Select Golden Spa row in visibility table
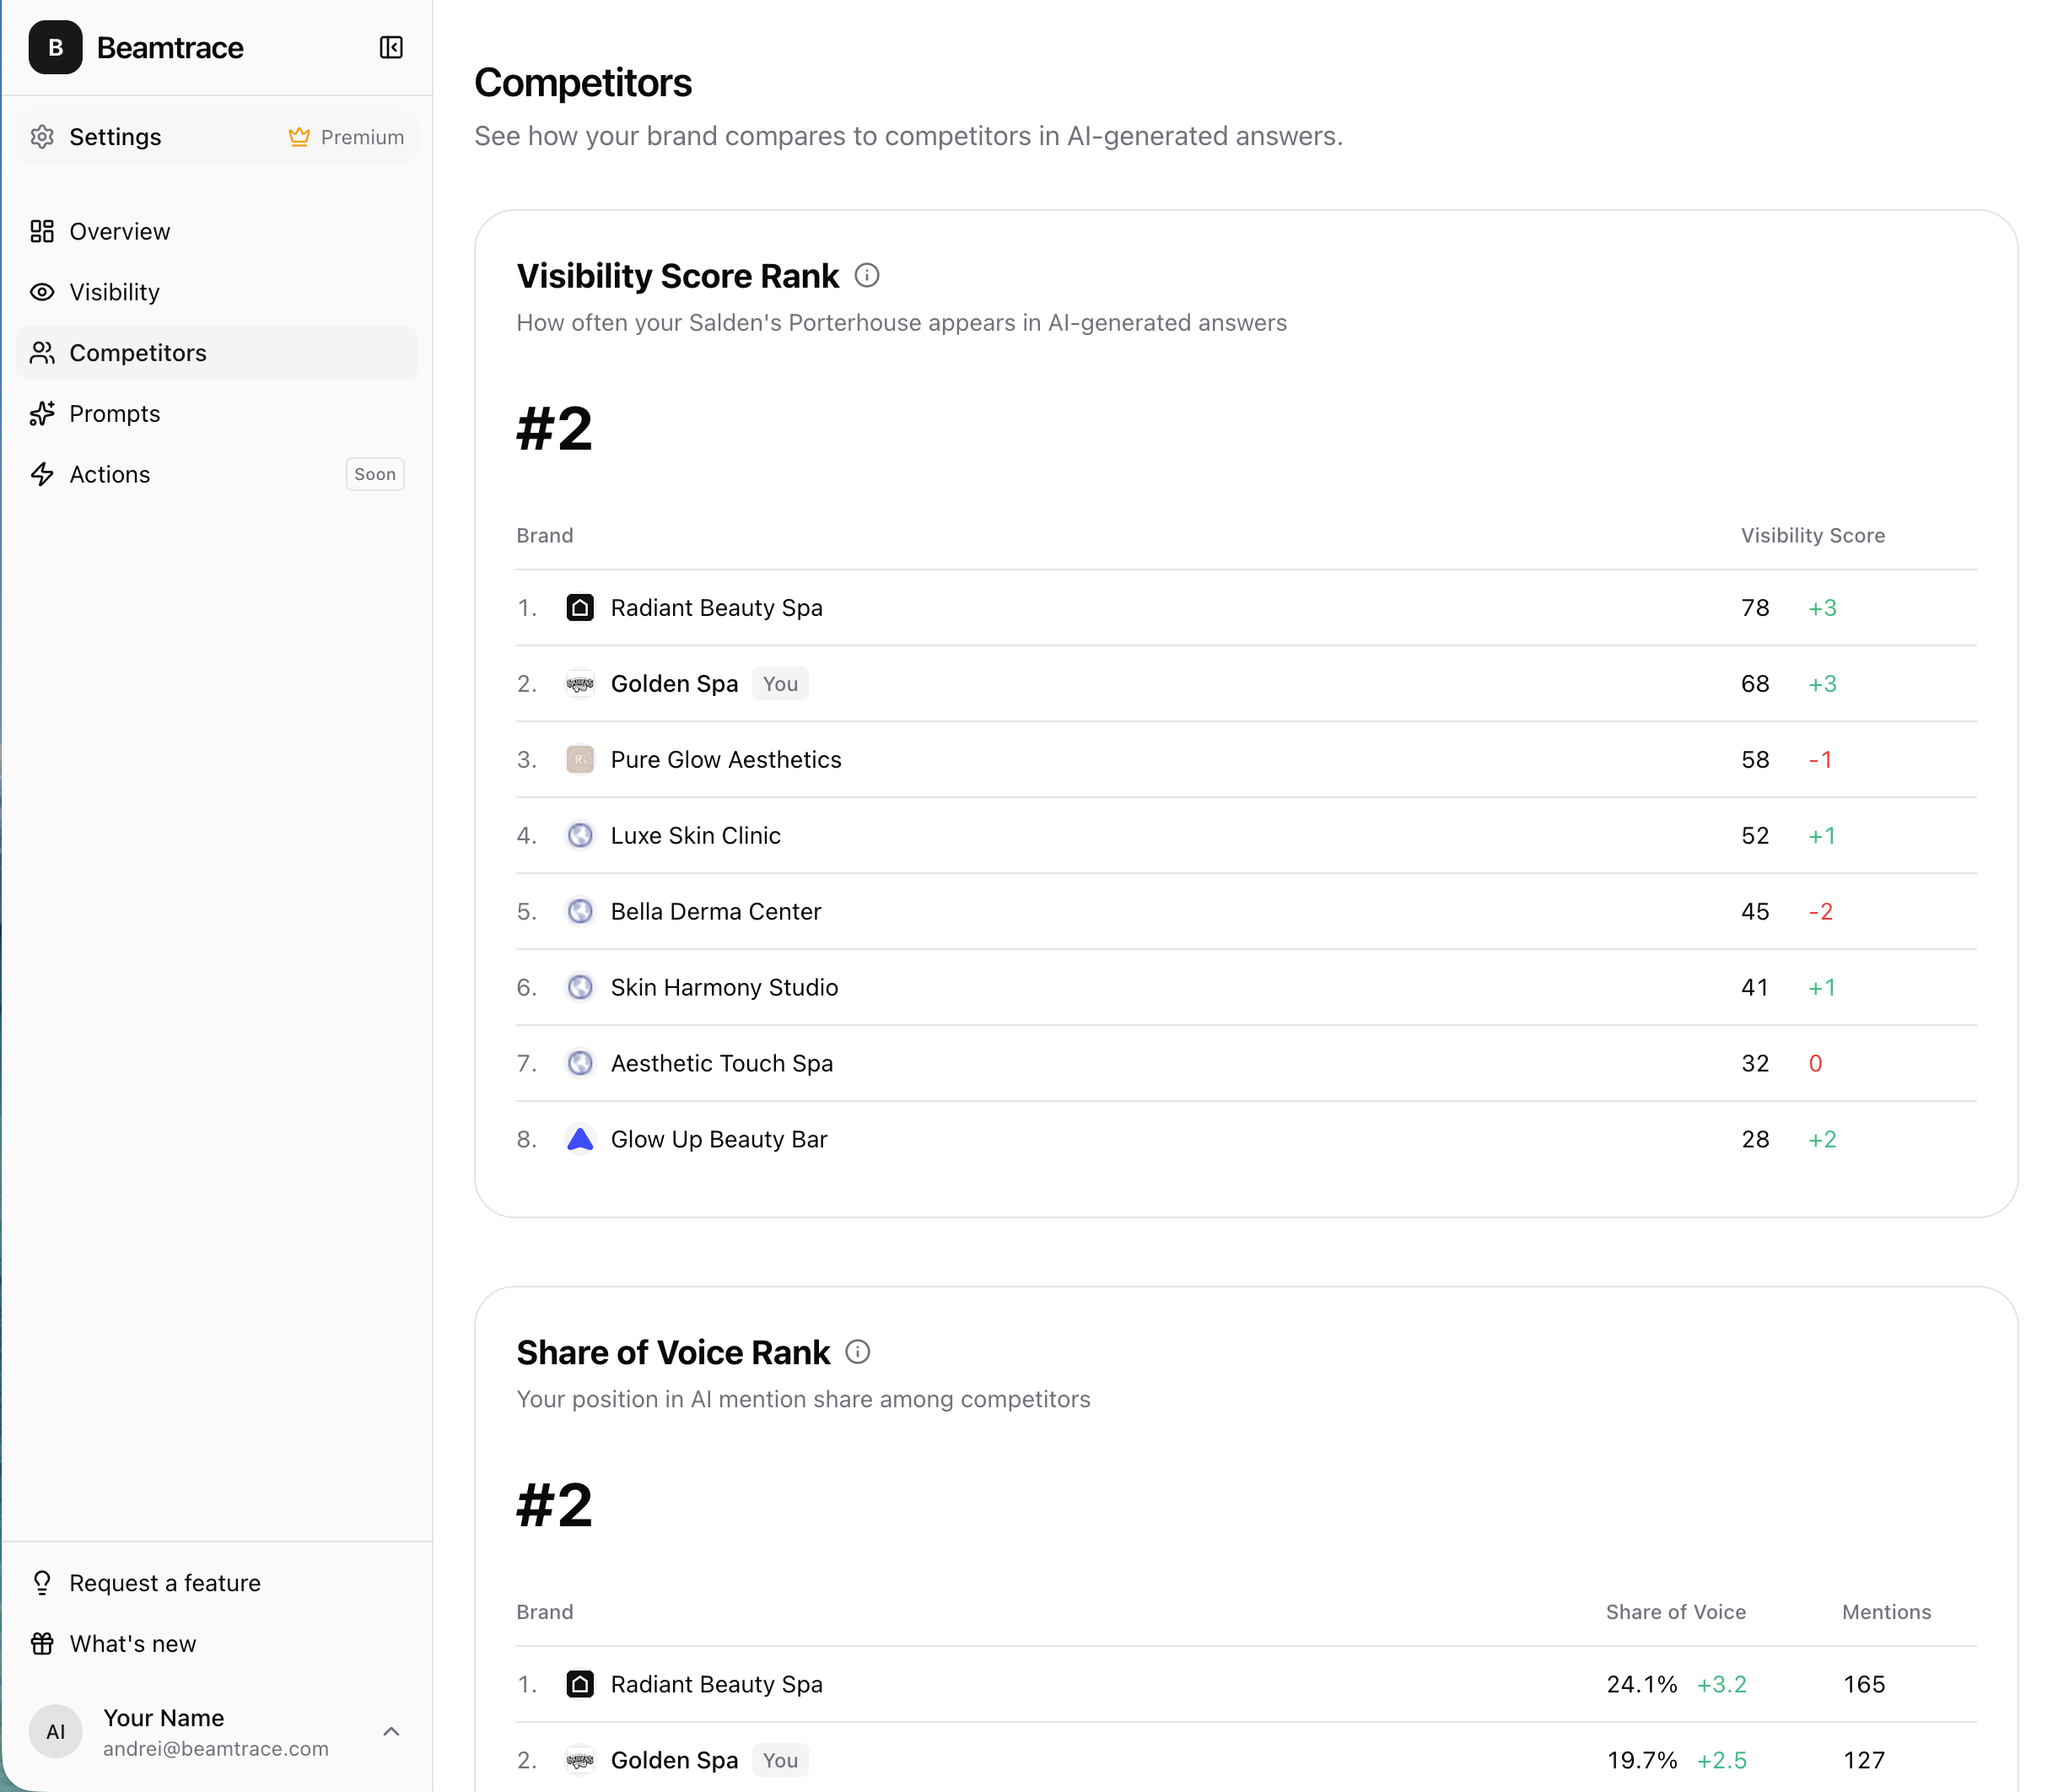 [x=674, y=683]
